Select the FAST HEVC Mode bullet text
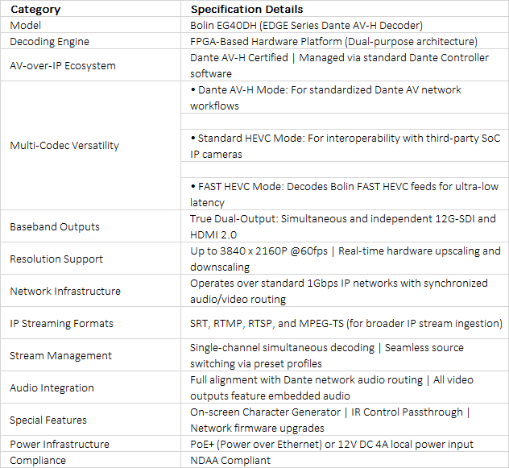509x468 pixels. point(345,194)
